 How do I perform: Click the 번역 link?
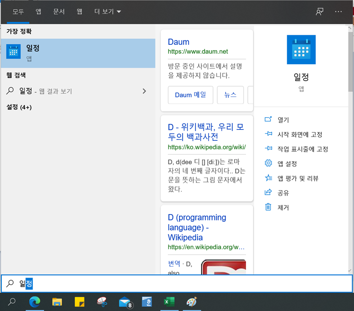(174, 263)
